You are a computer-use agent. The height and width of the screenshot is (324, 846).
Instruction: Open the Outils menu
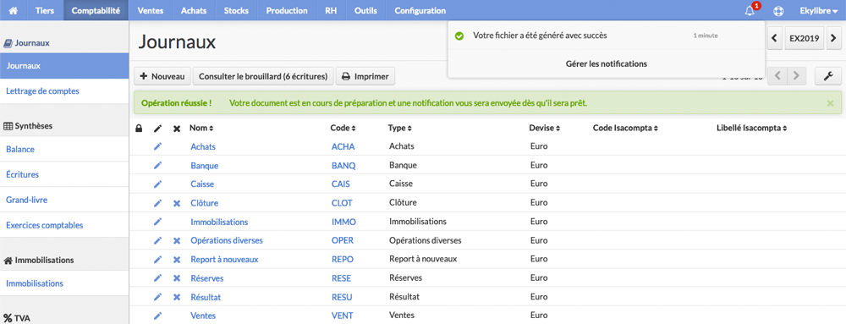pos(365,10)
